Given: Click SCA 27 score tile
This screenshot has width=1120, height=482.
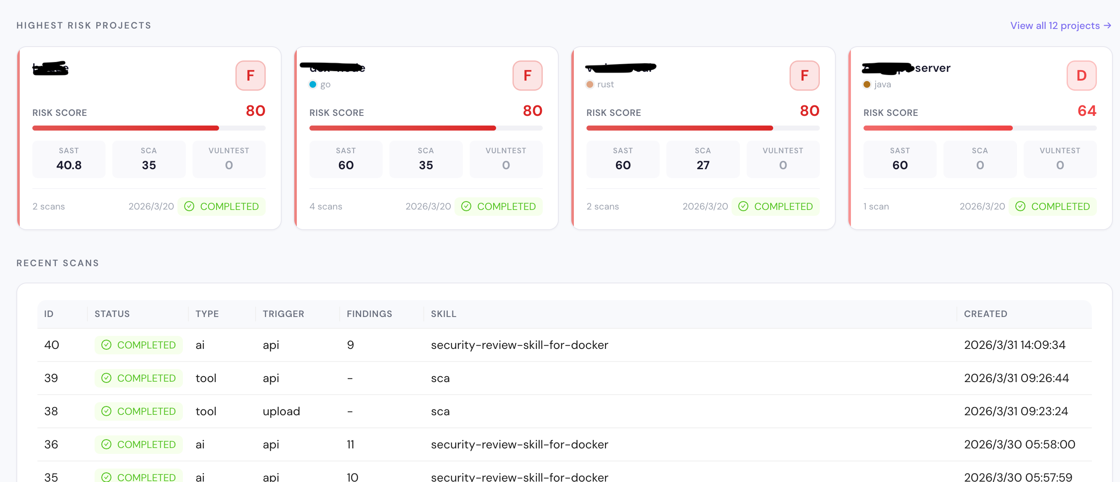Looking at the screenshot, I should [703, 159].
